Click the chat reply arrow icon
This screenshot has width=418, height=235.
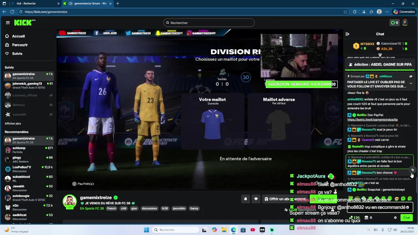tap(412, 170)
